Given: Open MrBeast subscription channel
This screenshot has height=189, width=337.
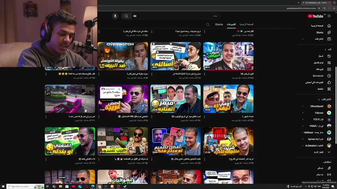Looking at the screenshot, I should click(x=318, y=133).
